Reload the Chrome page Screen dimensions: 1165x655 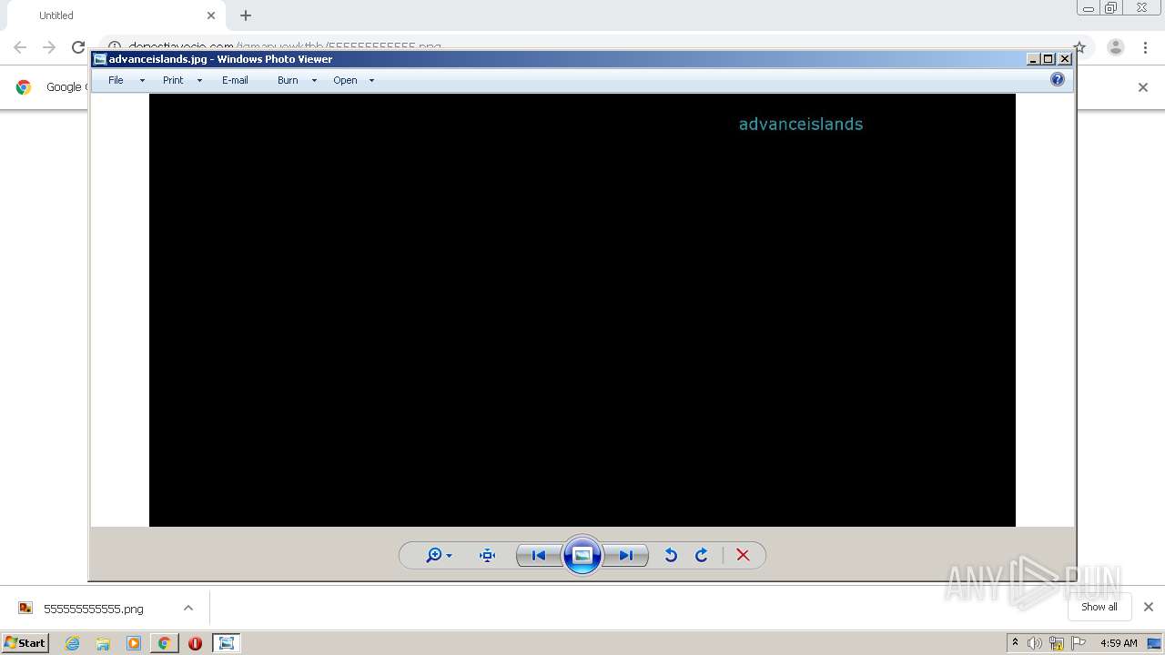click(x=78, y=47)
